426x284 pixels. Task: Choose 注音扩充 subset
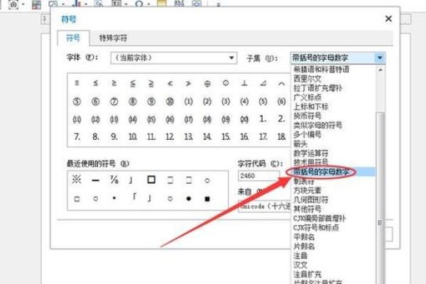pyautogui.click(x=307, y=274)
